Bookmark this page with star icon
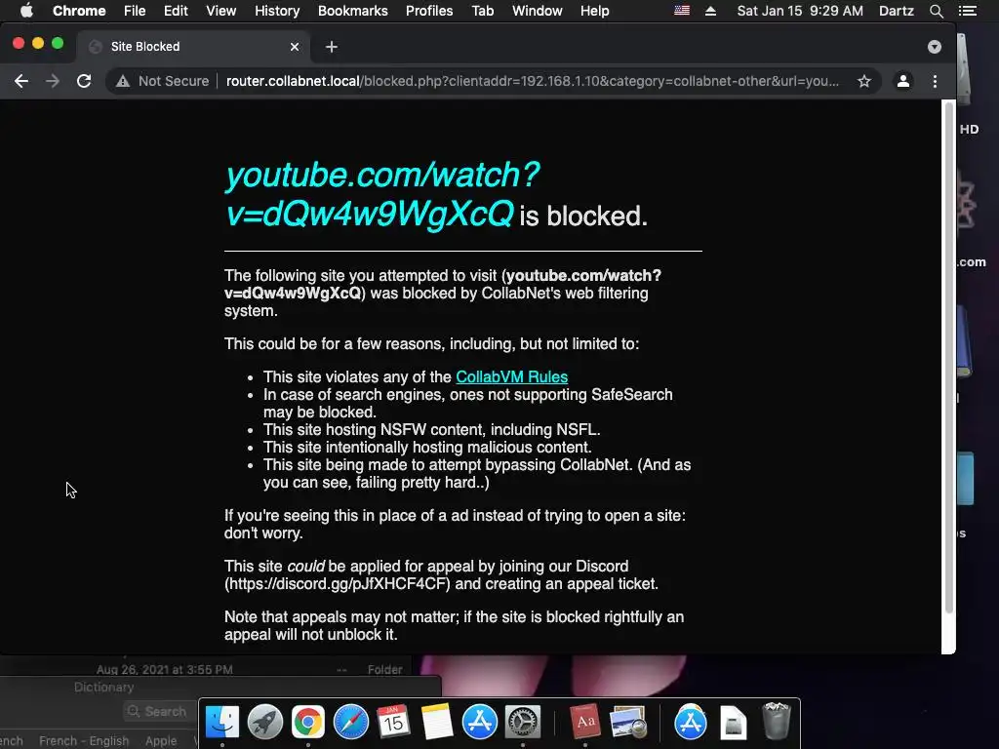 click(864, 81)
